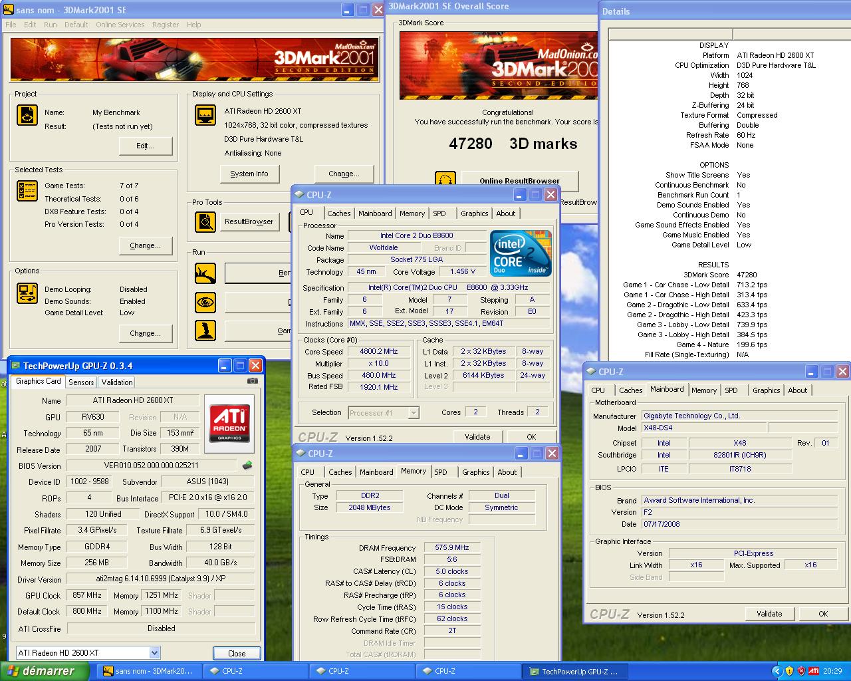Click Change... in Display and CPU Settings
Viewport: 851px width, 681px height.
pos(344,174)
